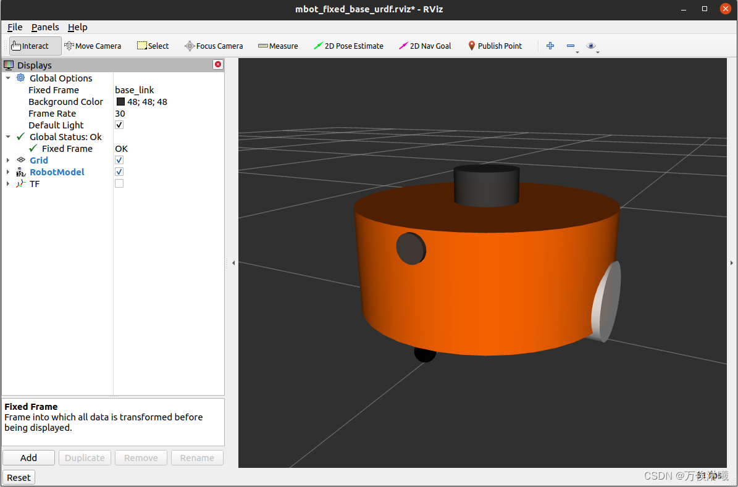Click the white side wheel of robot
Viewport: 738px width, 487px height.
[606, 301]
